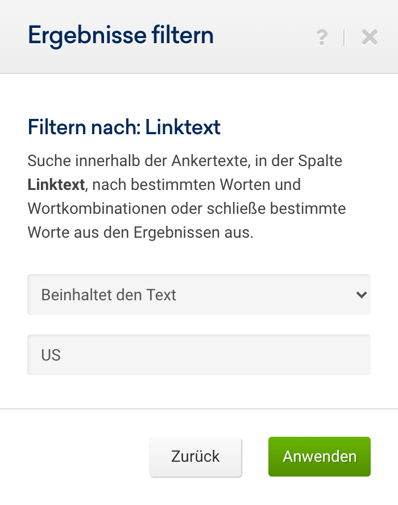Image resolution: width=398 pixels, height=505 pixels.
Task: Click the 'Ergebnisse filtern' dialog title
Action: pos(121,36)
